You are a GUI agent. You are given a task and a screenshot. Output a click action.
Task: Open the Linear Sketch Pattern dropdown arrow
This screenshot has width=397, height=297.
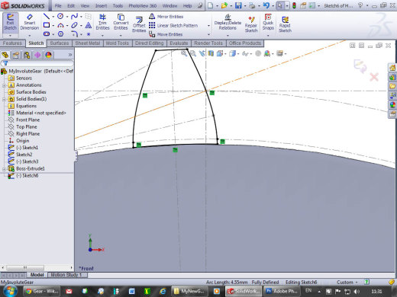tap(208, 26)
